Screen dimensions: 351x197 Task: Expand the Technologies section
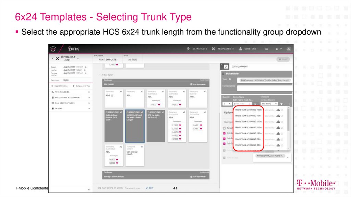point(71,92)
